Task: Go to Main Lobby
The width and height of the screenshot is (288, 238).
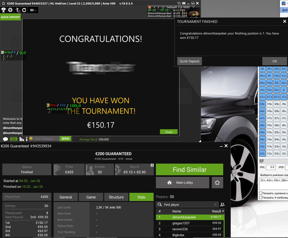Action: pyautogui.click(x=182, y=183)
